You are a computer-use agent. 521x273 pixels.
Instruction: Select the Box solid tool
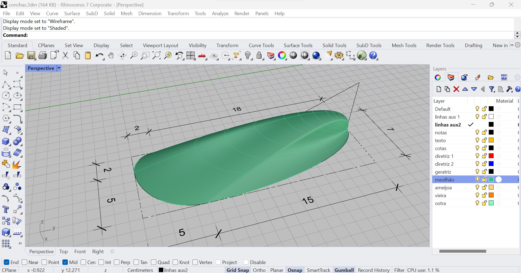6,141
